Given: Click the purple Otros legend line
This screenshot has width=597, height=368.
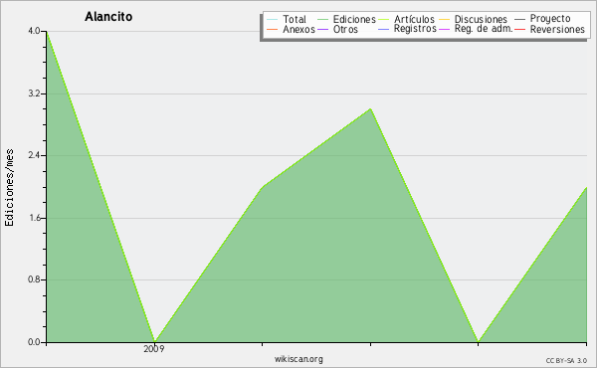Looking at the screenshot, I should (x=322, y=29).
